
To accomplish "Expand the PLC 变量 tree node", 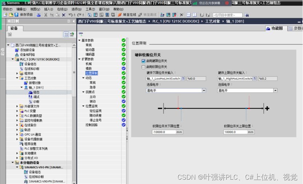I will (x=17, y=111).
